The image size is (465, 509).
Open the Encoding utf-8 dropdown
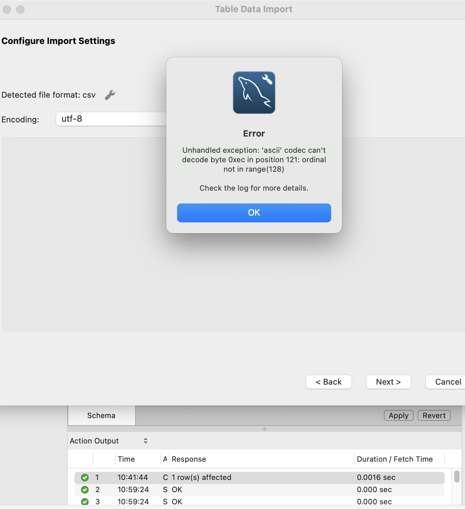[111, 119]
